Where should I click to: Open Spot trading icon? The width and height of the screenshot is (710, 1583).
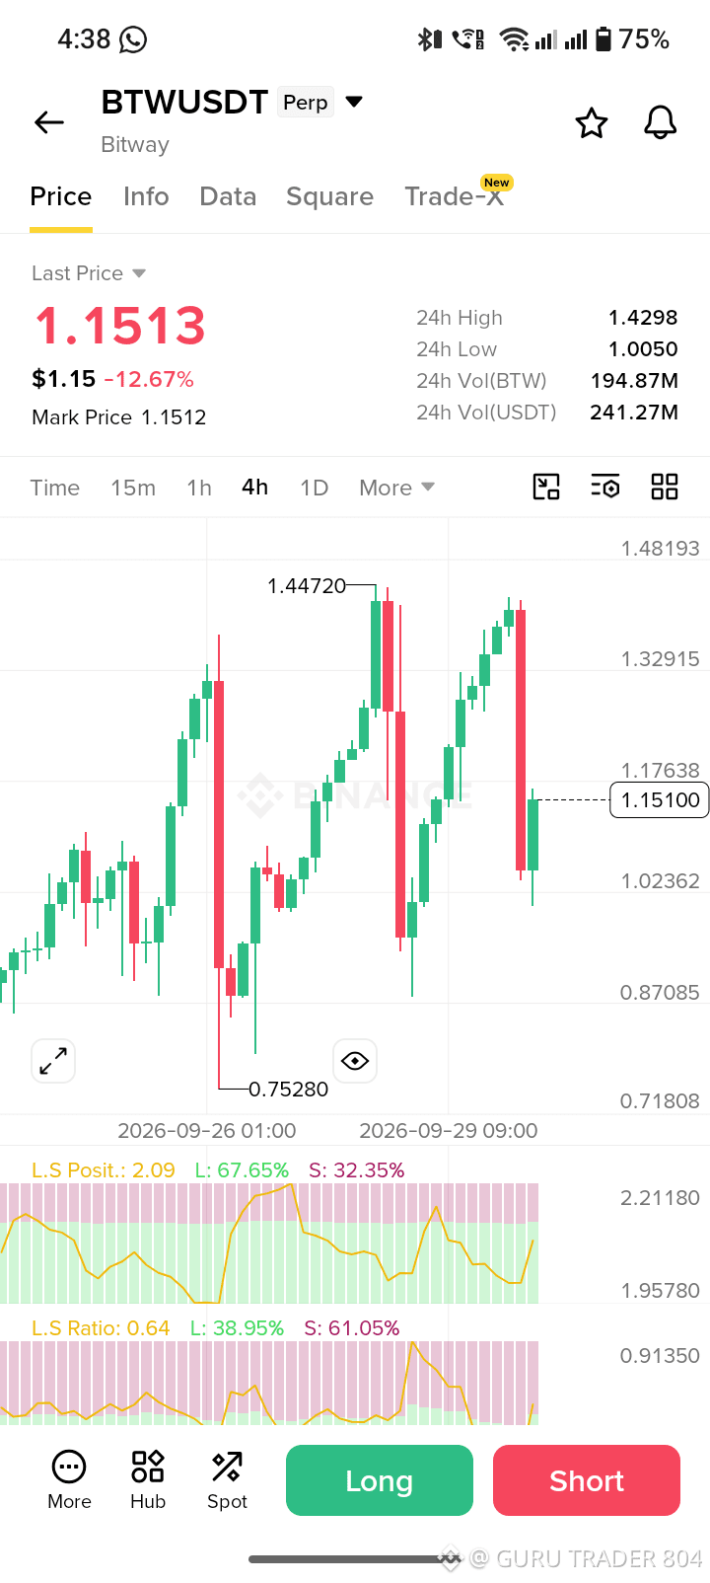(x=227, y=1479)
